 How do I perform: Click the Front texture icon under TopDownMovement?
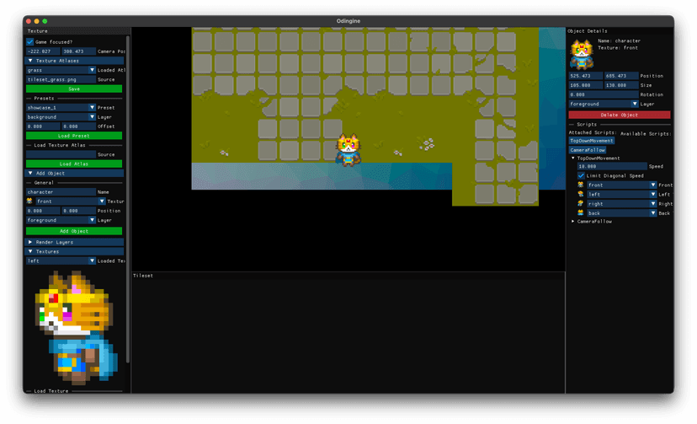tap(581, 185)
